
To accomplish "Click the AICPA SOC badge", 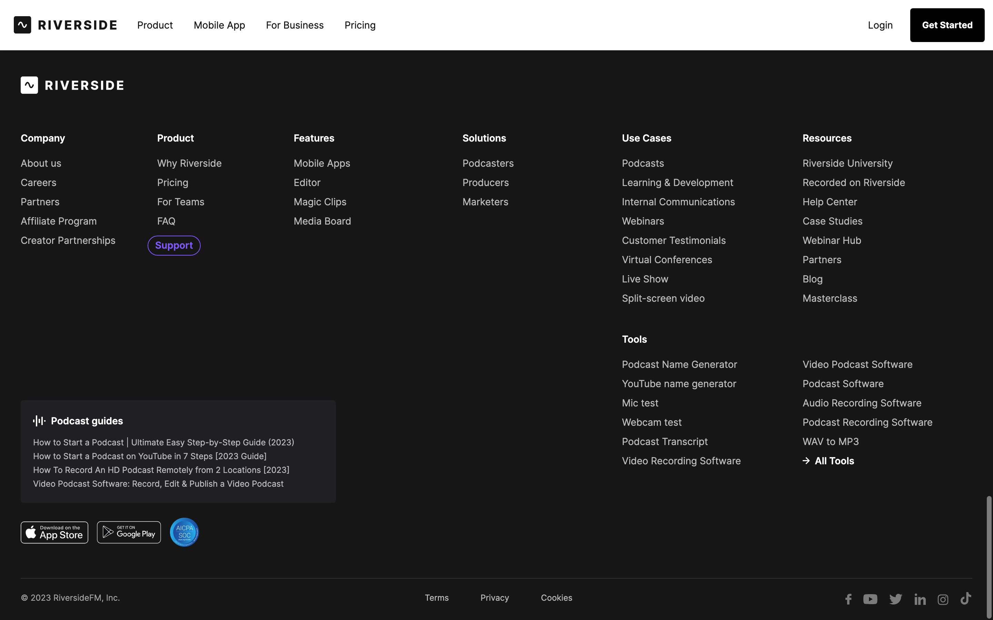I will (x=184, y=532).
